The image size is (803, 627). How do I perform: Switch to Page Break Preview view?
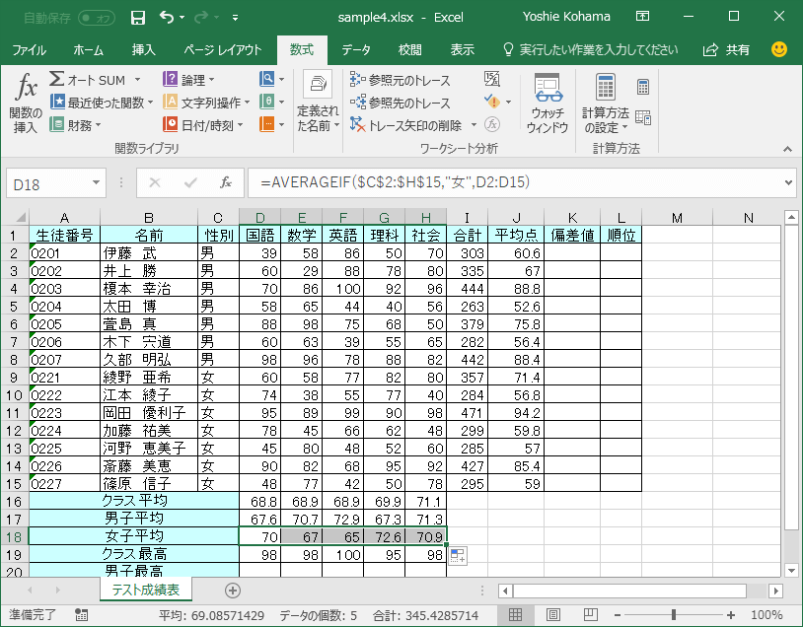(591, 614)
